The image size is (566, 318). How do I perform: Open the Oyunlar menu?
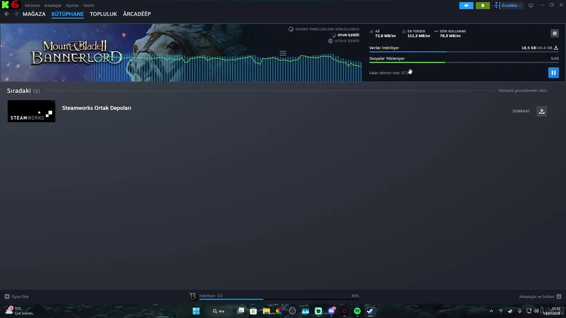point(72,5)
